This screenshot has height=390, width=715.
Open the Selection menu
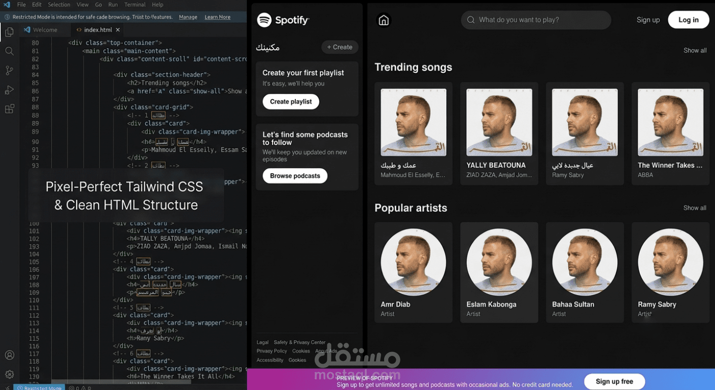[x=59, y=5]
